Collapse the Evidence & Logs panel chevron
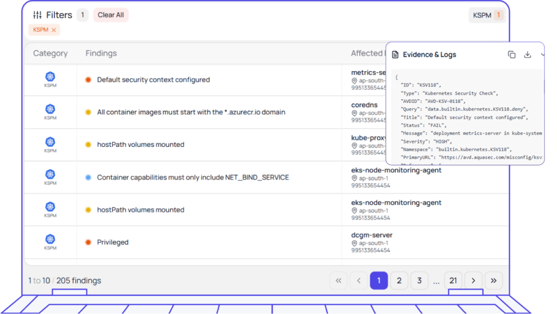The height and width of the screenshot is (314, 557). (542, 54)
